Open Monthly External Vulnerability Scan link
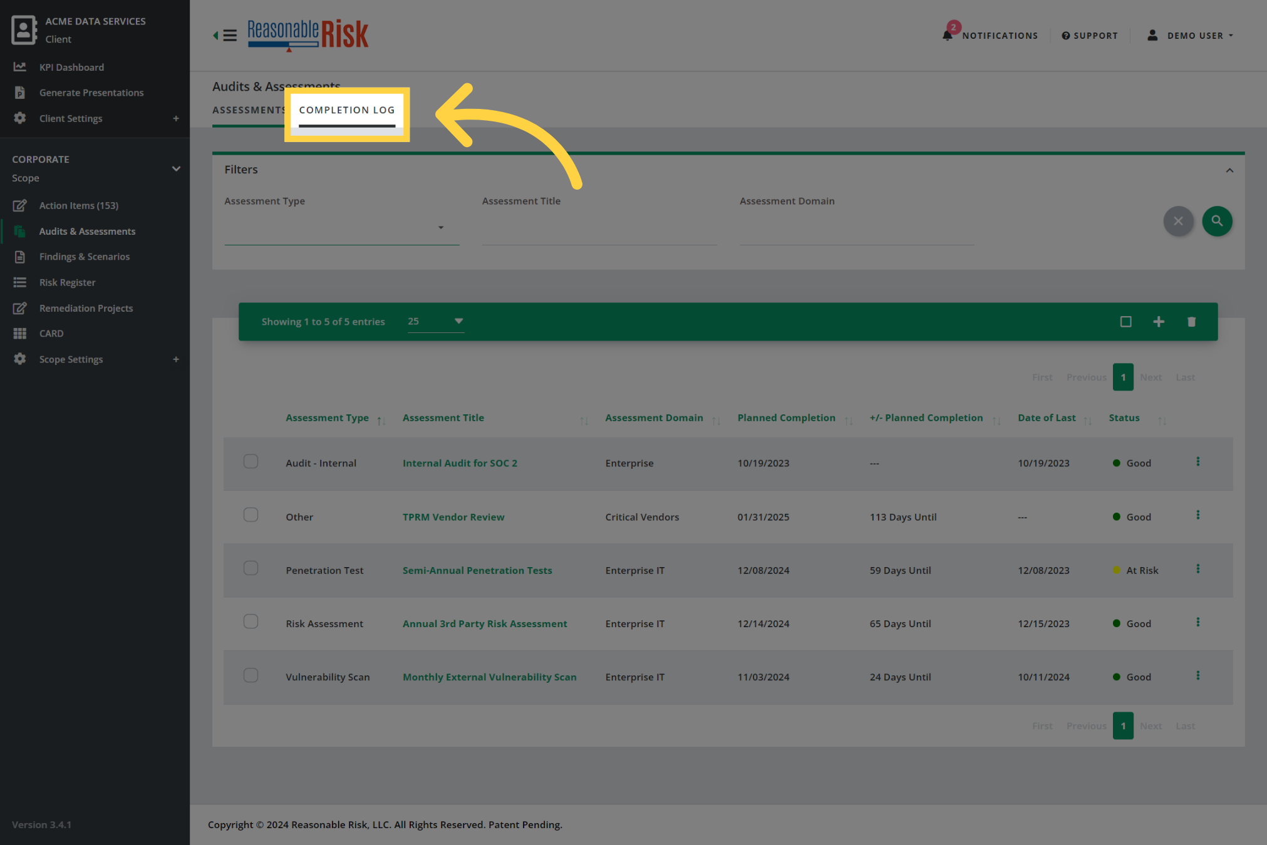The width and height of the screenshot is (1267, 845). 489,677
